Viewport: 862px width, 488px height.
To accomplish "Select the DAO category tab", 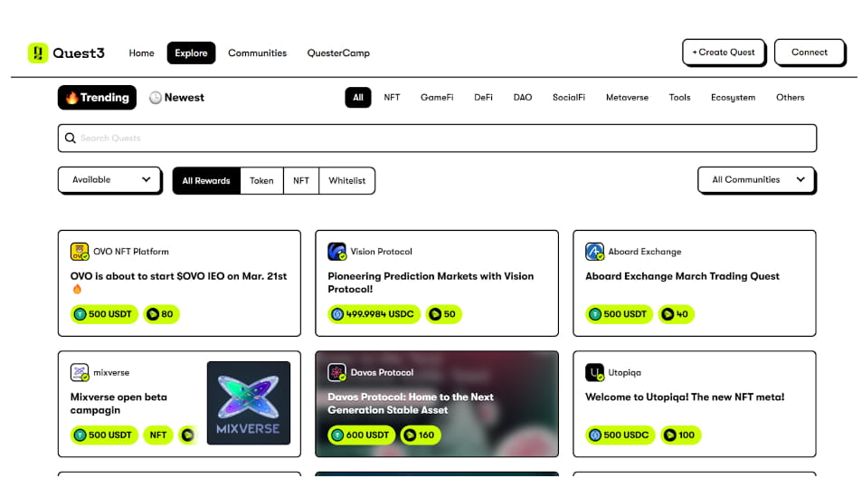I will 522,98.
